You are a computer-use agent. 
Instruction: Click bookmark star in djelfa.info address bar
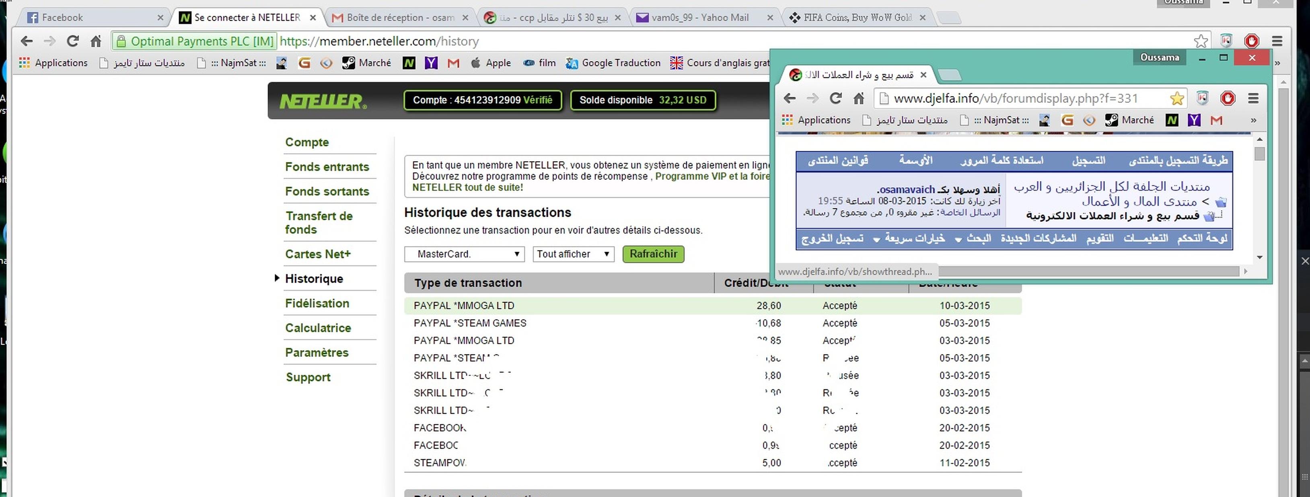(1177, 98)
